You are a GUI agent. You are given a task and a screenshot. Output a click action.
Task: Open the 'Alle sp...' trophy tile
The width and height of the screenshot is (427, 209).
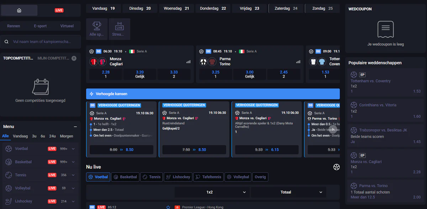[97, 29]
